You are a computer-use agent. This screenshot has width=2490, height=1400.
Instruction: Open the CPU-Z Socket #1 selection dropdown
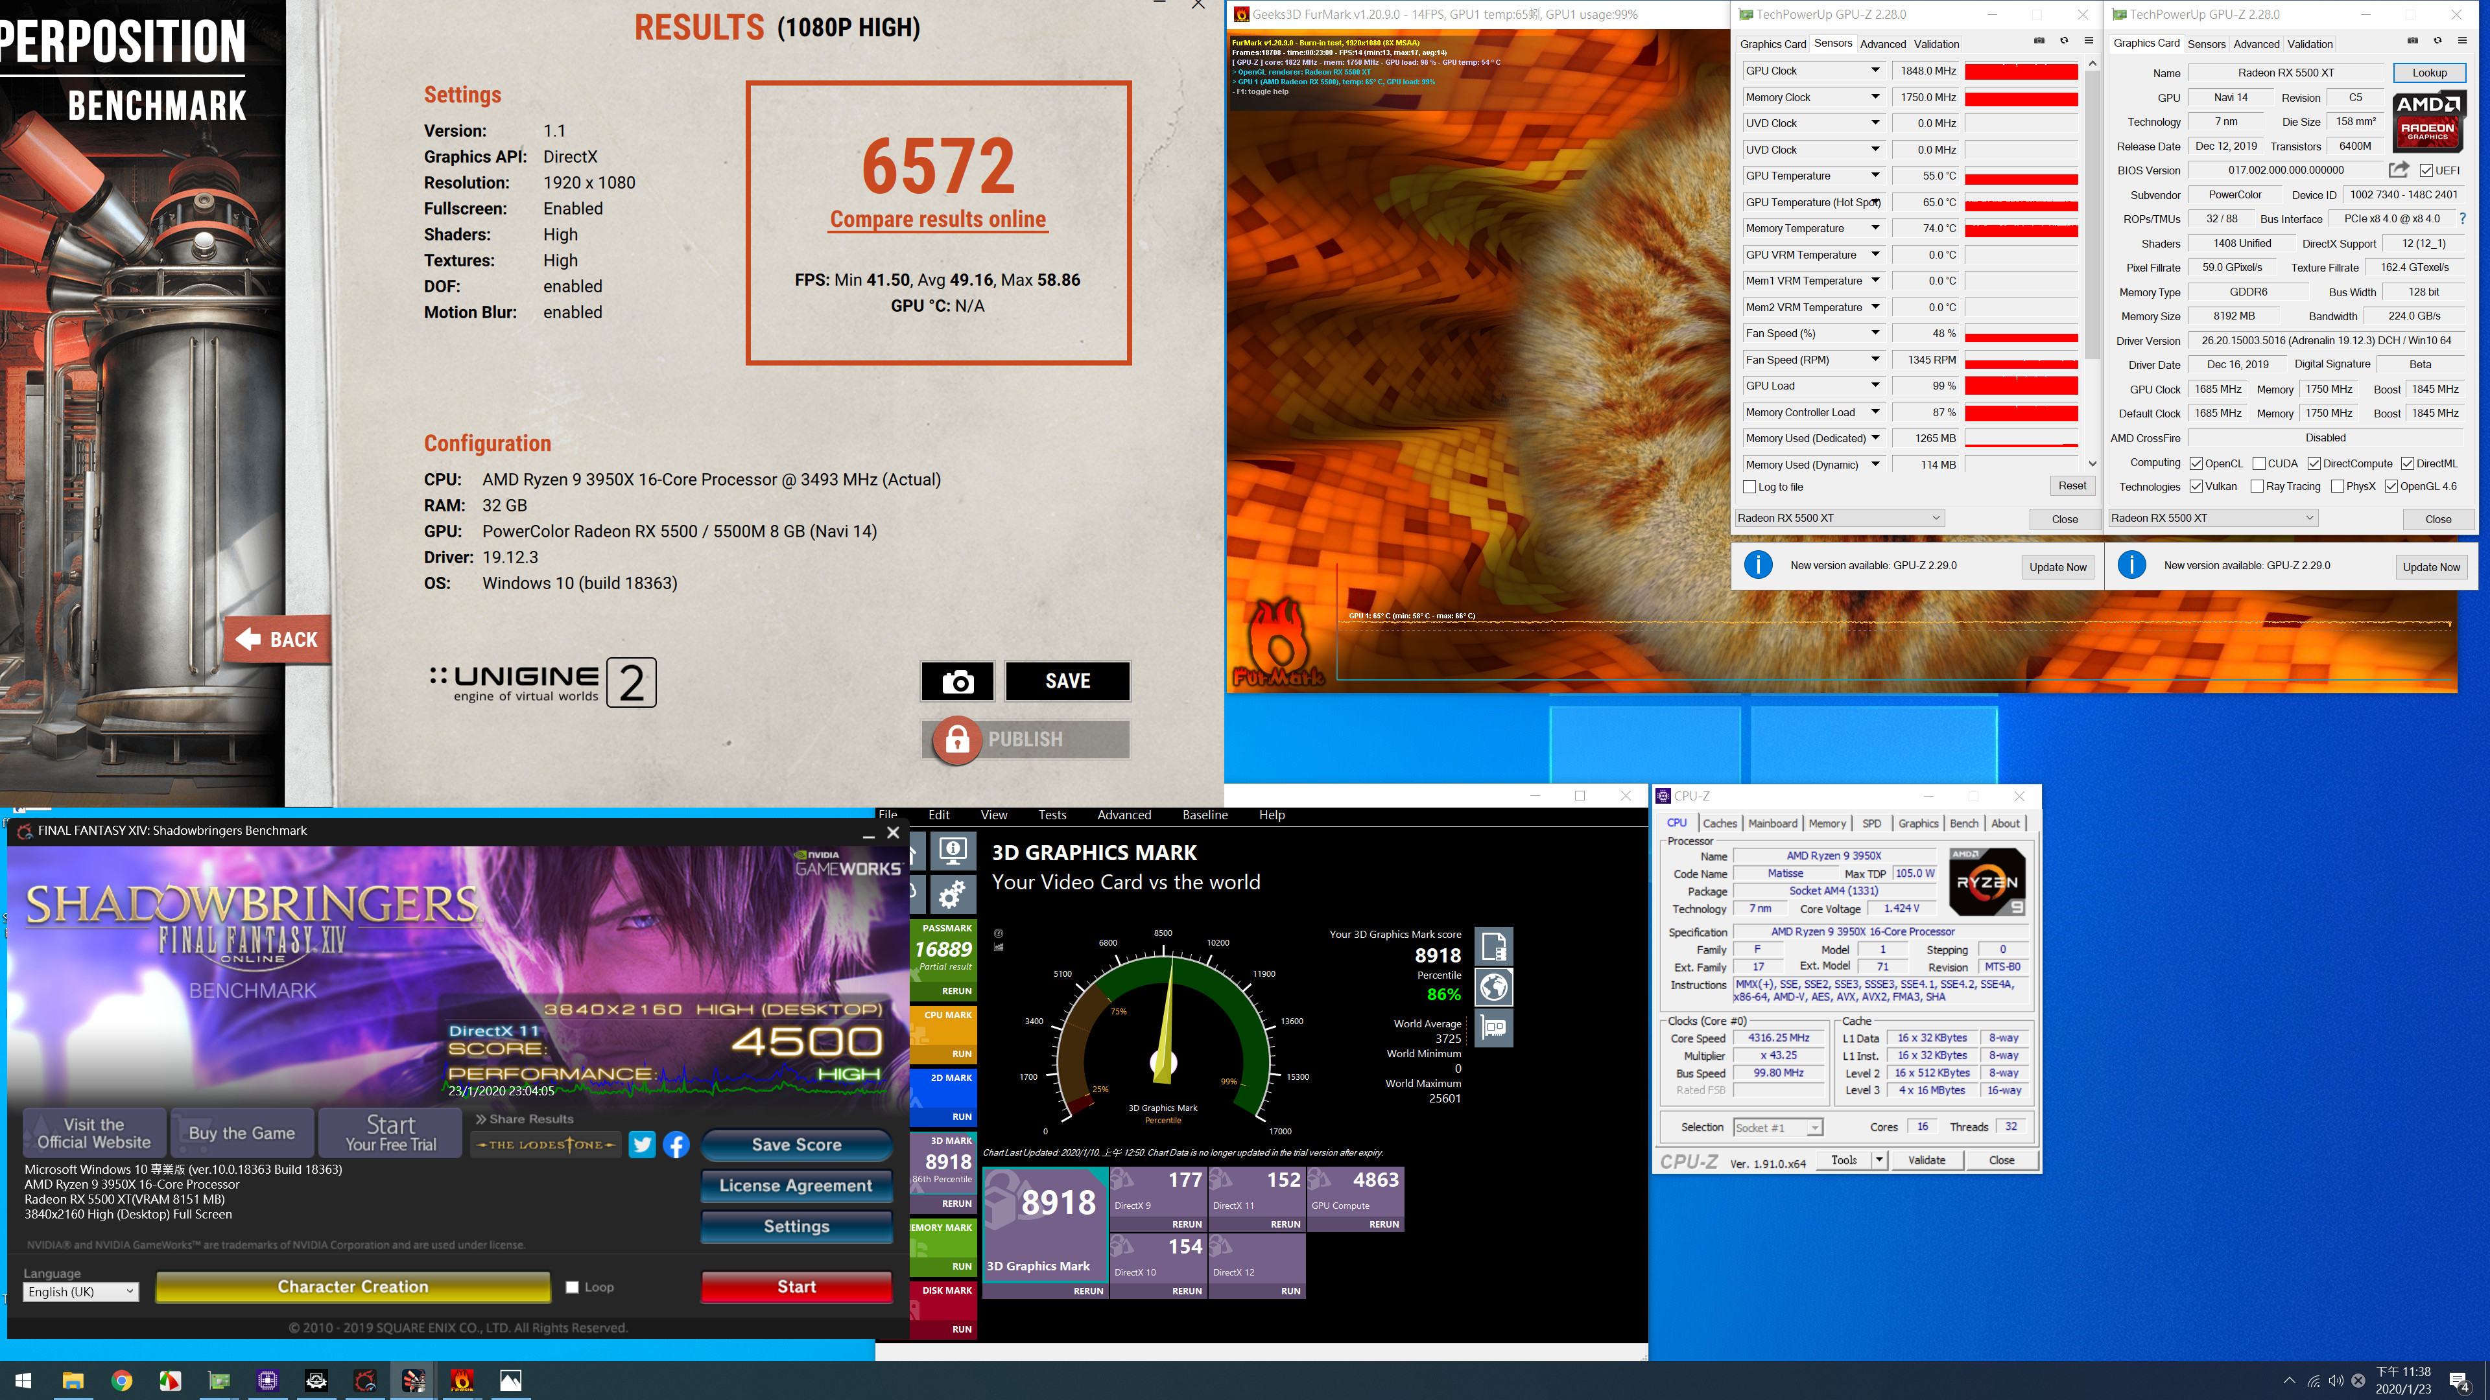[1777, 1128]
